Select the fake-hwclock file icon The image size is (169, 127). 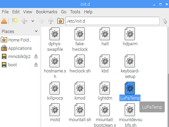[80, 34]
